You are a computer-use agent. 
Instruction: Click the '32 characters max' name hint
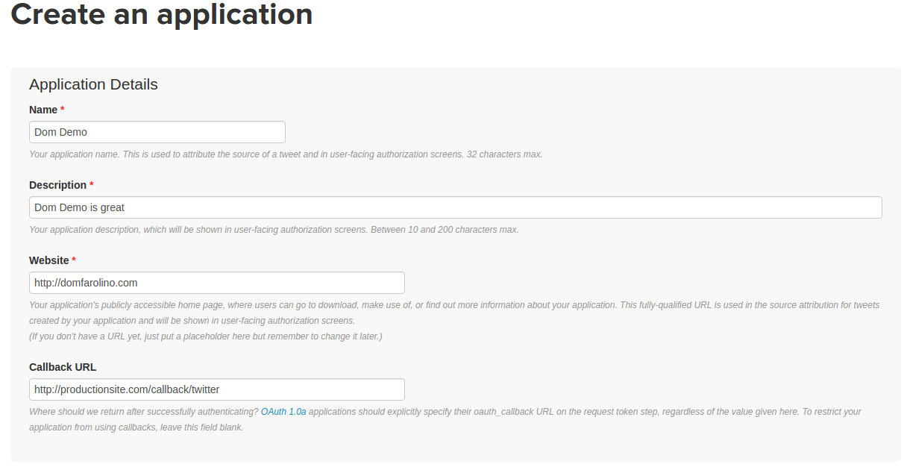click(505, 154)
